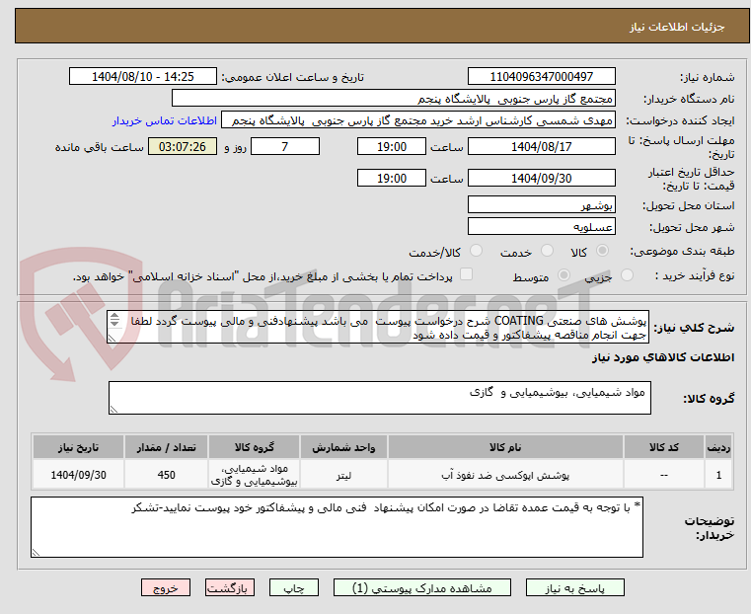This screenshot has height=614, width=751.
Task: Click the چاپ print button
Action: (x=294, y=587)
